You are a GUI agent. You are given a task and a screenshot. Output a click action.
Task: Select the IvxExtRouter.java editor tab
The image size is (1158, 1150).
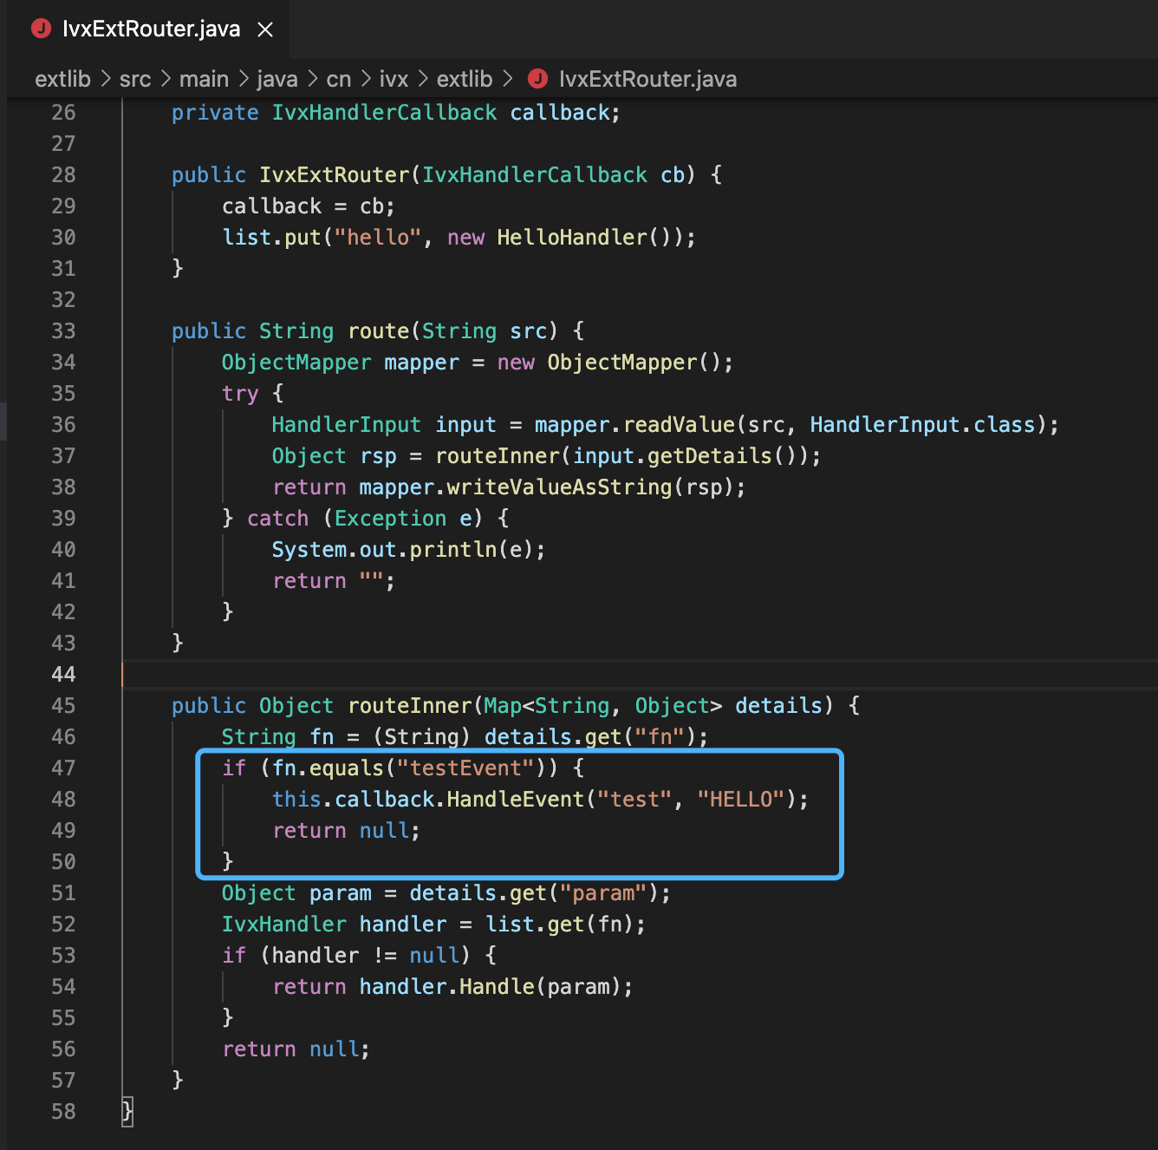click(x=147, y=29)
